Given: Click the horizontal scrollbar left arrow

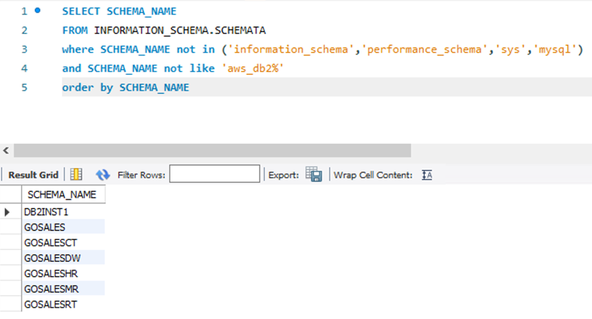Looking at the screenshot, I should click(7, 151).
